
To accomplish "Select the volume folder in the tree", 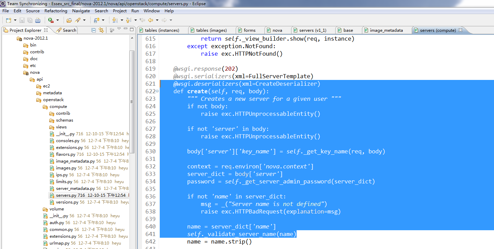I will pos(57,209).
